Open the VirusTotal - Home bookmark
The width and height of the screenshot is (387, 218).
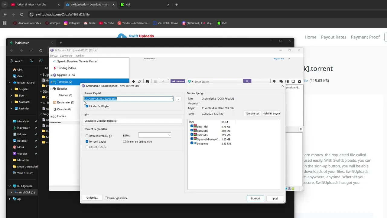[x=165, y=23]
